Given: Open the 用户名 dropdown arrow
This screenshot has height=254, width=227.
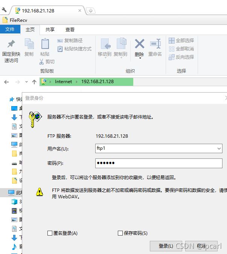Looking at the screenshot, I should tap(219, 148).
